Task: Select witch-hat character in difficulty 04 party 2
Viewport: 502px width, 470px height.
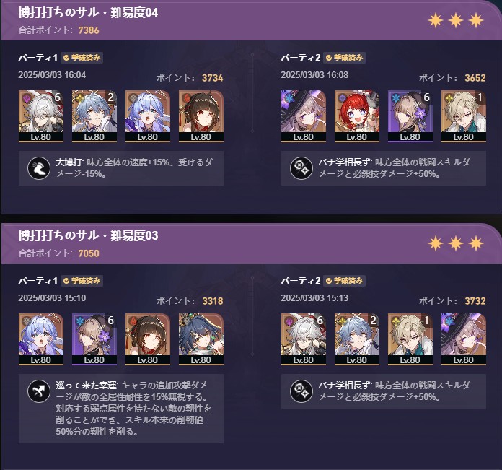Action: [304, 116]
